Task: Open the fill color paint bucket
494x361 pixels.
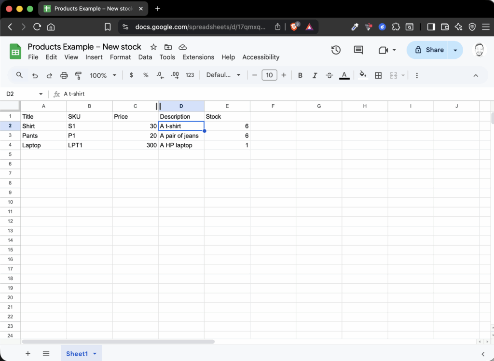Action: (x=363, y=75)
